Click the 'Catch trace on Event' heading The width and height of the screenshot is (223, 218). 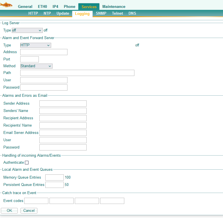pyautogui.click(x=19, y=193)
